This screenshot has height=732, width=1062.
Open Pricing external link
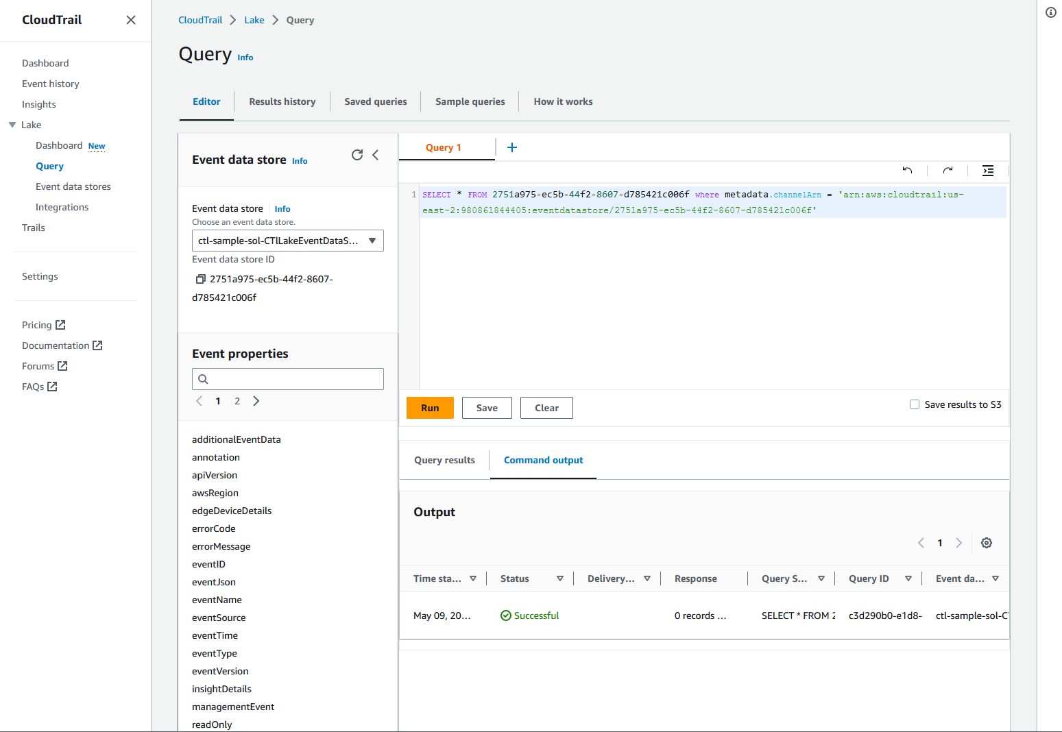[x=44, y=325]
